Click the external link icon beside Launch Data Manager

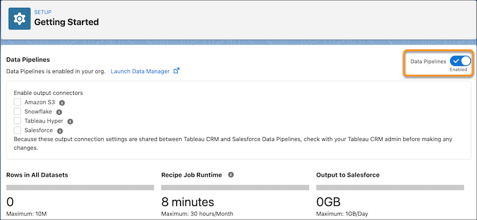[x=177, y=71]
